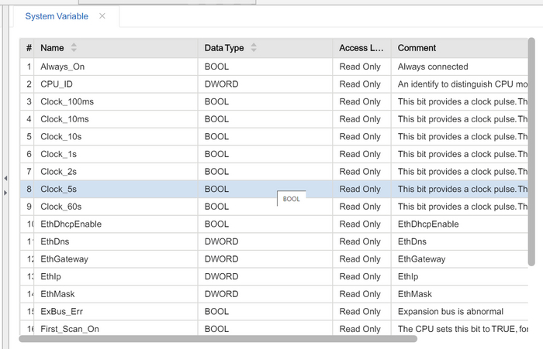Switch to the System Variable tab
Viewport: 543px width, 349px height.
point(57,16)
